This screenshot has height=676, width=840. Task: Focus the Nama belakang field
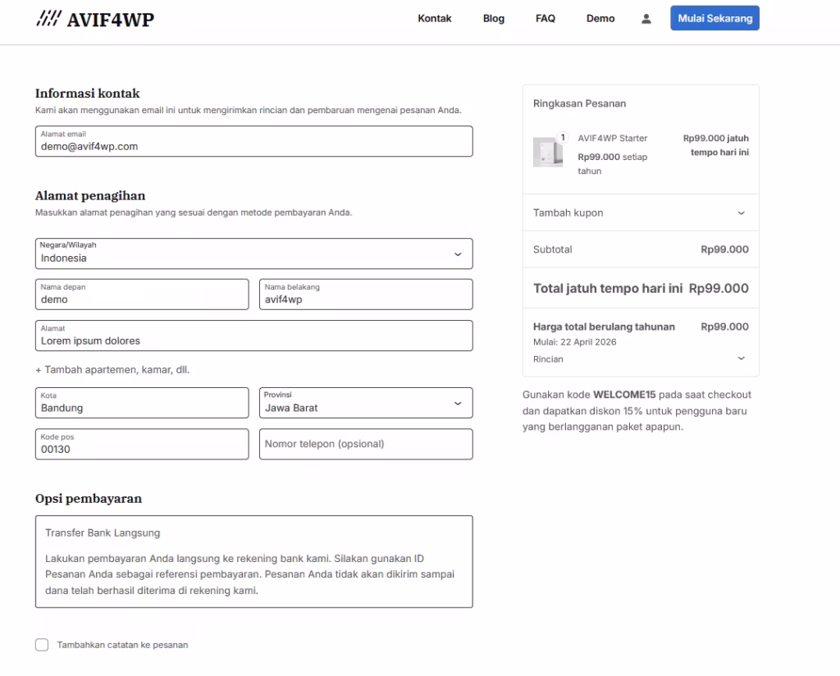point(366,294)
